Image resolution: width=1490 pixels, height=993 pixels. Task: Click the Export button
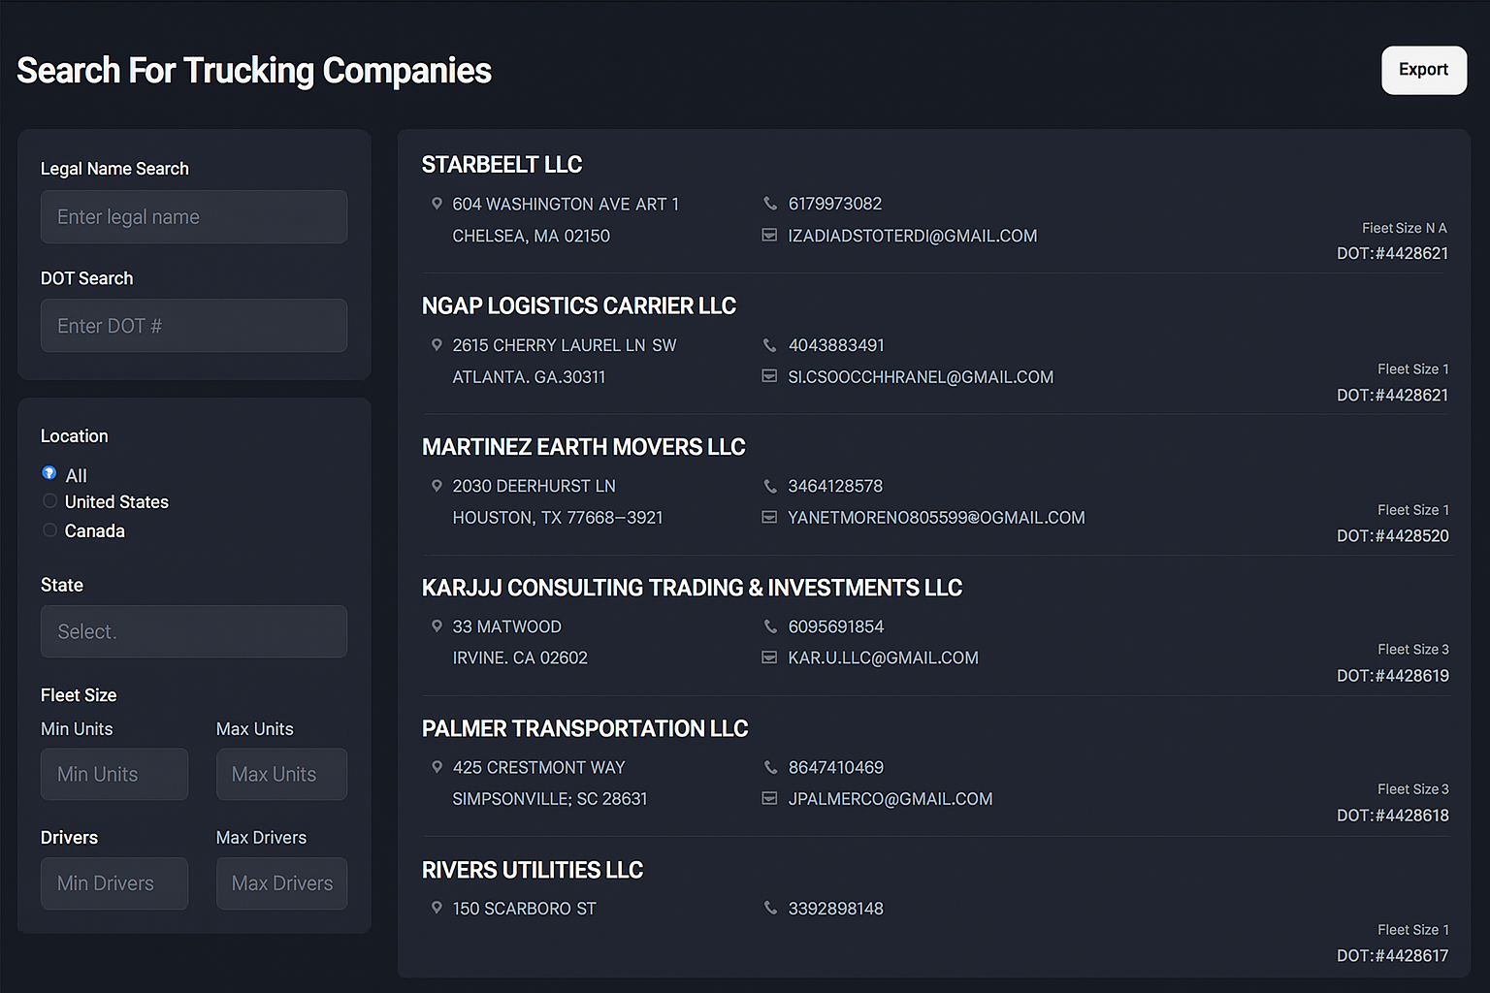click(x=1423, y=70)
